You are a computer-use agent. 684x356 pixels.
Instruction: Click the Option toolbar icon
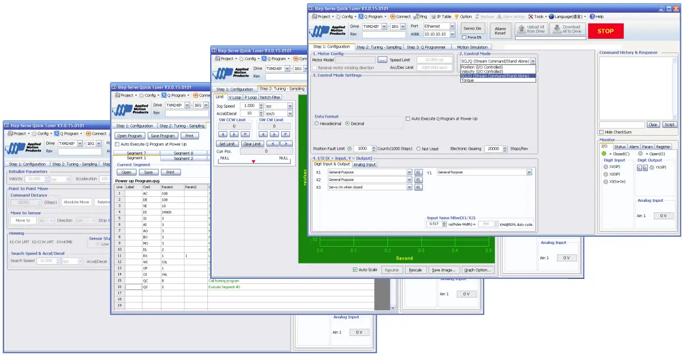click(x=466, y=16)
